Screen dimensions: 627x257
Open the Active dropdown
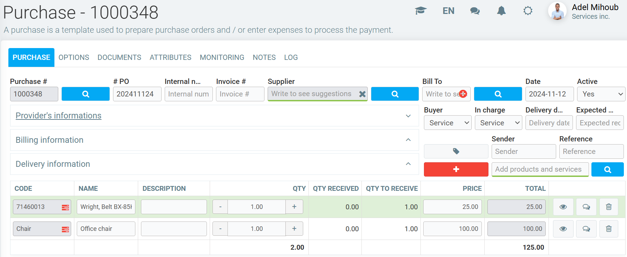click(601, 94)
